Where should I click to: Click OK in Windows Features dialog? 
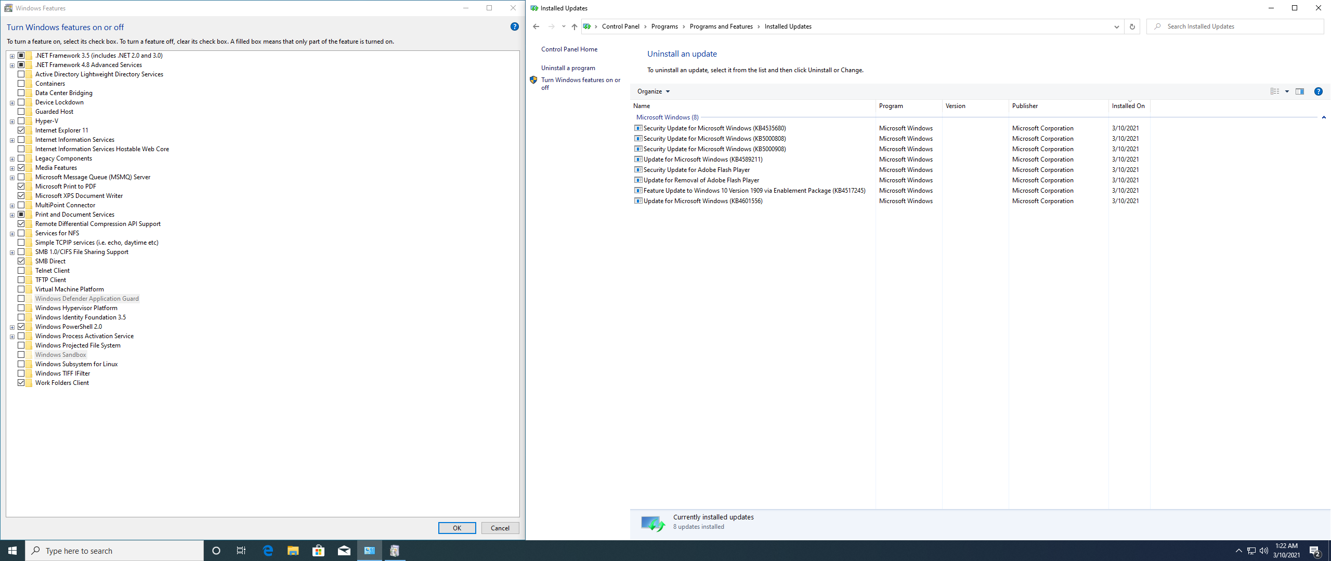[x=457, y=528]
